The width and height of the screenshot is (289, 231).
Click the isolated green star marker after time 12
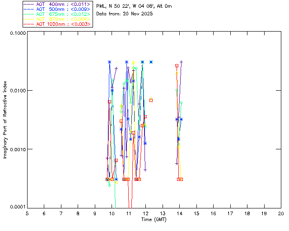151,62
